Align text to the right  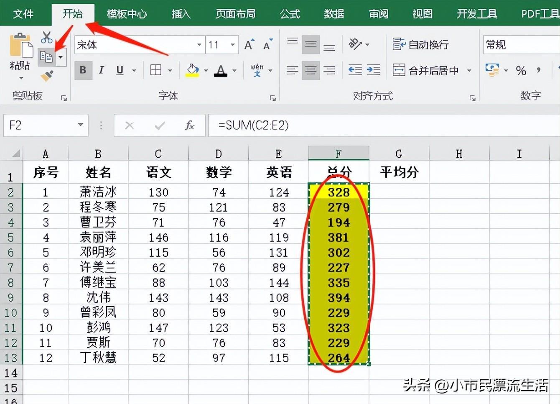[x=329, y=70]
